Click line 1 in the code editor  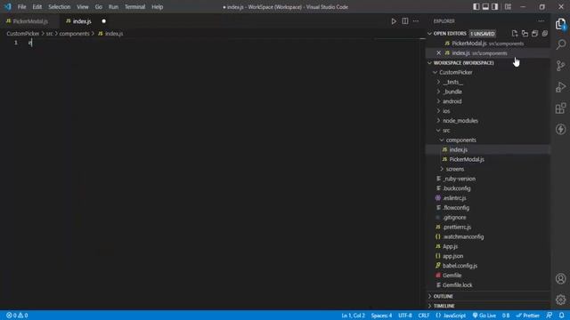218,43
